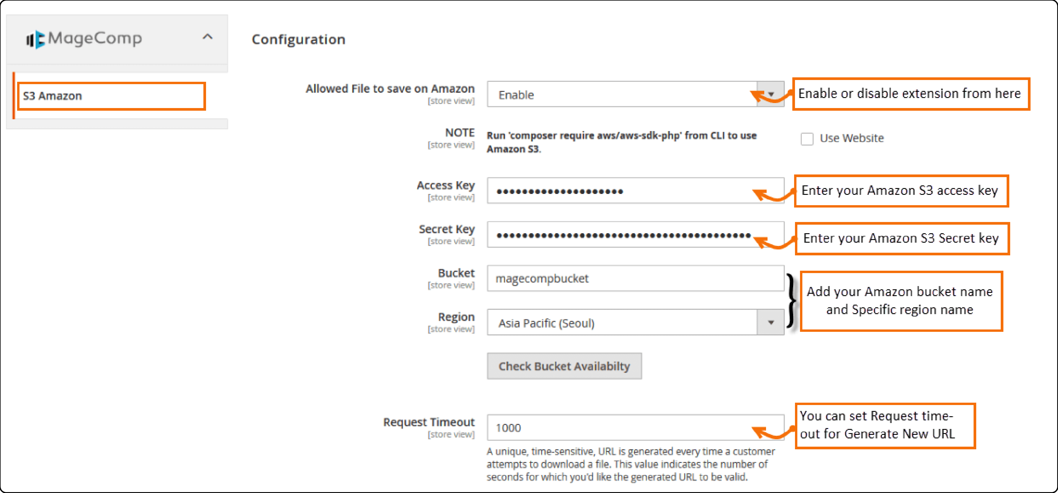Screen dimensions: 1058x493
Task: Focus the Secret Key input field
Action: 635,235
